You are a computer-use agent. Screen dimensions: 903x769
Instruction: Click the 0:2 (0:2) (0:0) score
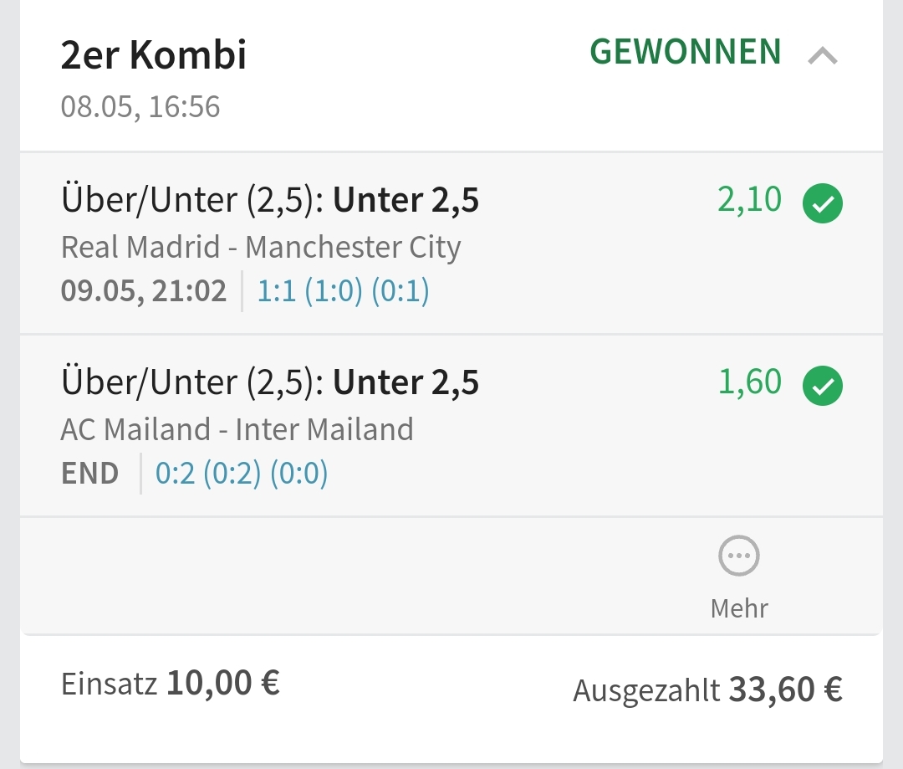tap(242, 474)
